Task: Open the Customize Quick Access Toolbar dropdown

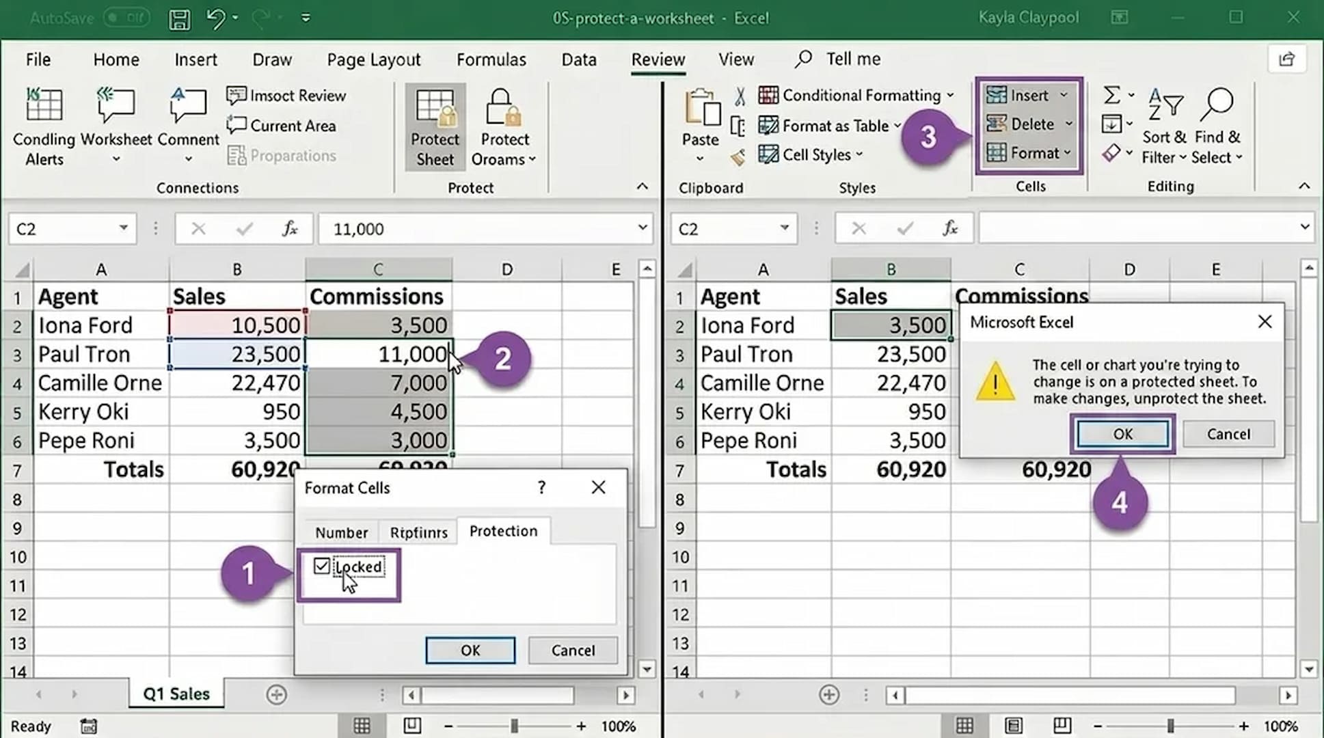Action: [x=306, y=18]
